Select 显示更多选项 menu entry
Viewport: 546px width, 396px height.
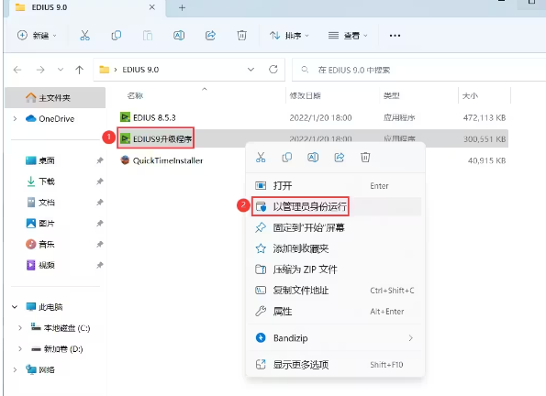(336, 365)
